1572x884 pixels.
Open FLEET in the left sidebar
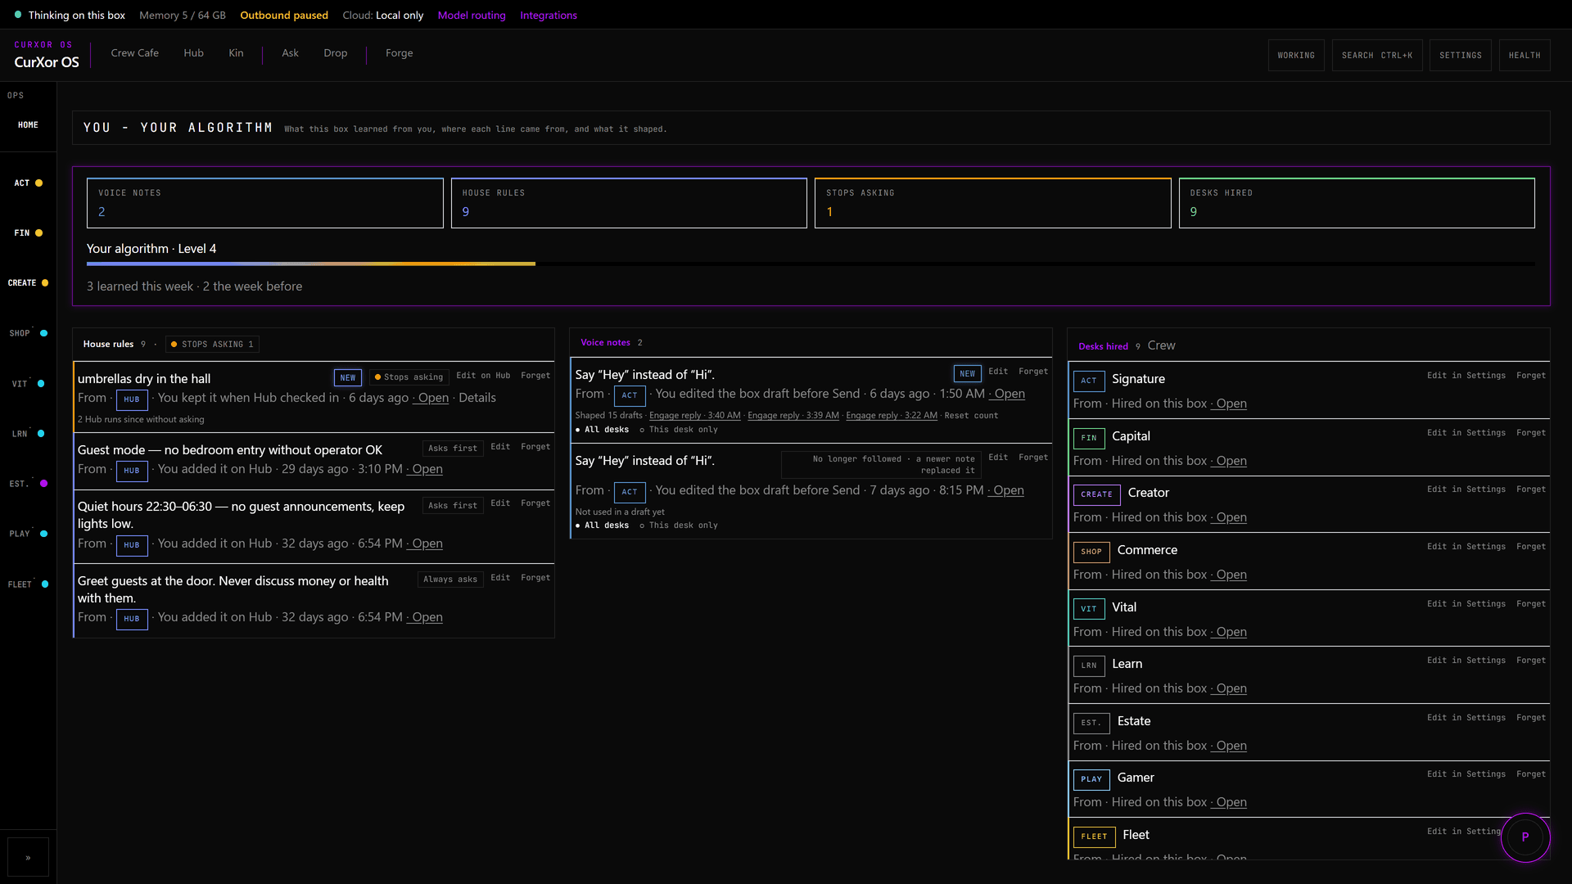point(28,584)
